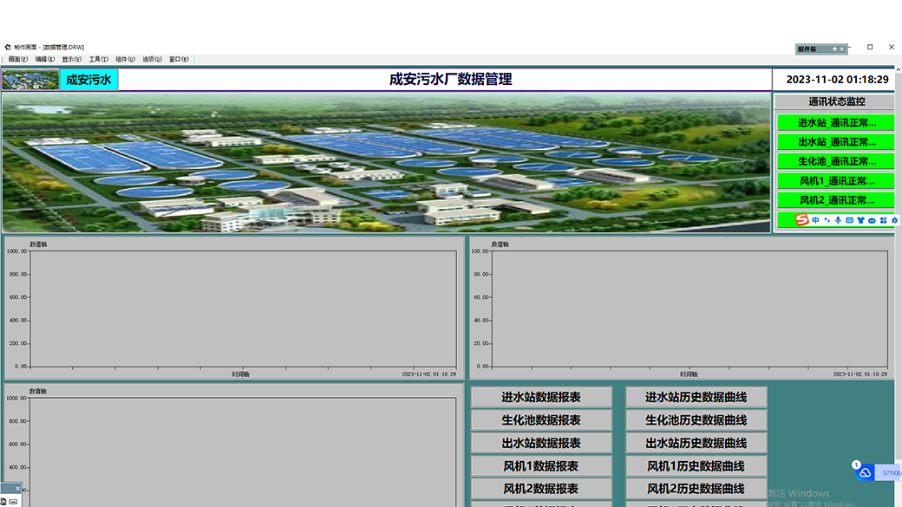Show 出水站历史数据曲线

pyautogui.click(x=696, y=443)
